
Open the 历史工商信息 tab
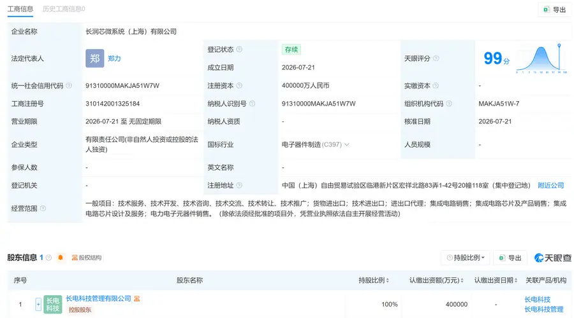pos(64,9)
